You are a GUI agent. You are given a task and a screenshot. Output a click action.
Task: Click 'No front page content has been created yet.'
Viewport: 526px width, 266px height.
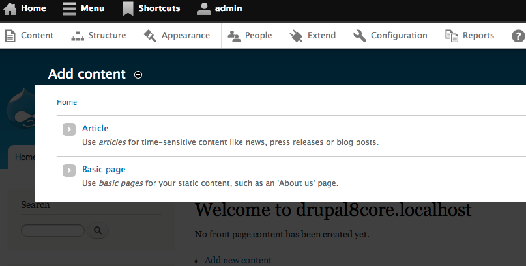tap(282, 234)
